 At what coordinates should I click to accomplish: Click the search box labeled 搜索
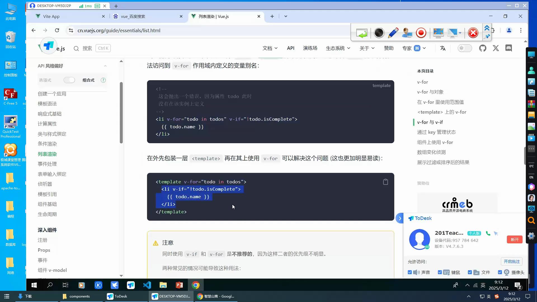[87, 48]
